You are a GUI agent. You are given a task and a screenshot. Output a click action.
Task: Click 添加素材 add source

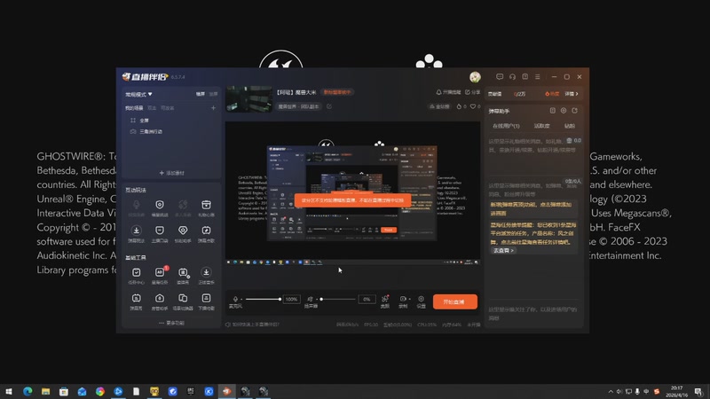click(x=171, y=173)
